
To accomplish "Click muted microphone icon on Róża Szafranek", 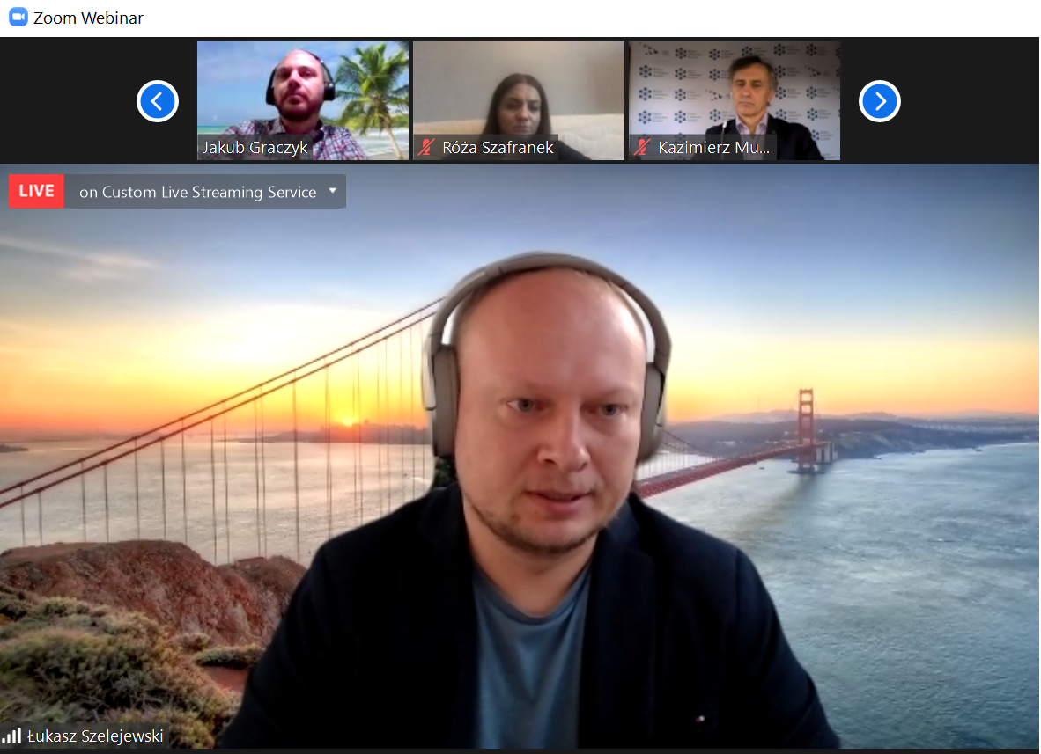I will pyautogui.click(x=427, y=147).
